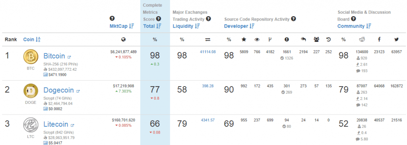
Task: Click the help icon above MktCap
Action: [112, 19]
